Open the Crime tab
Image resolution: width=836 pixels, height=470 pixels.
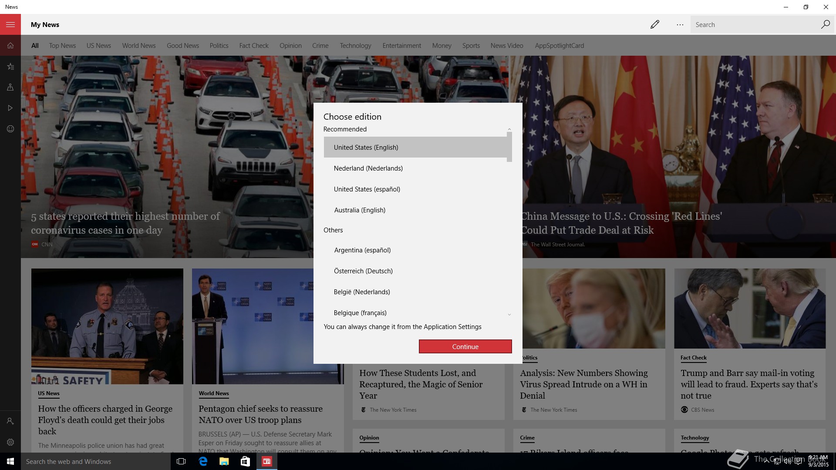tap(320, 46)
